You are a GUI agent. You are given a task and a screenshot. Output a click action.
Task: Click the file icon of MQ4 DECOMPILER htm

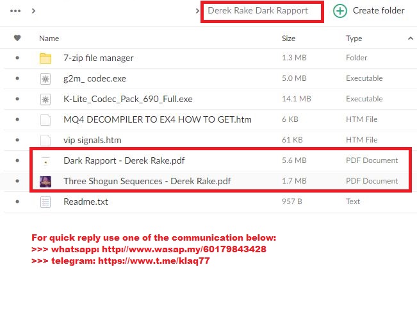tap(45, 120)
